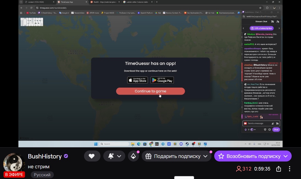Open the Get it on Google Play badge
The image size is (301, 179).
point(162,80)
